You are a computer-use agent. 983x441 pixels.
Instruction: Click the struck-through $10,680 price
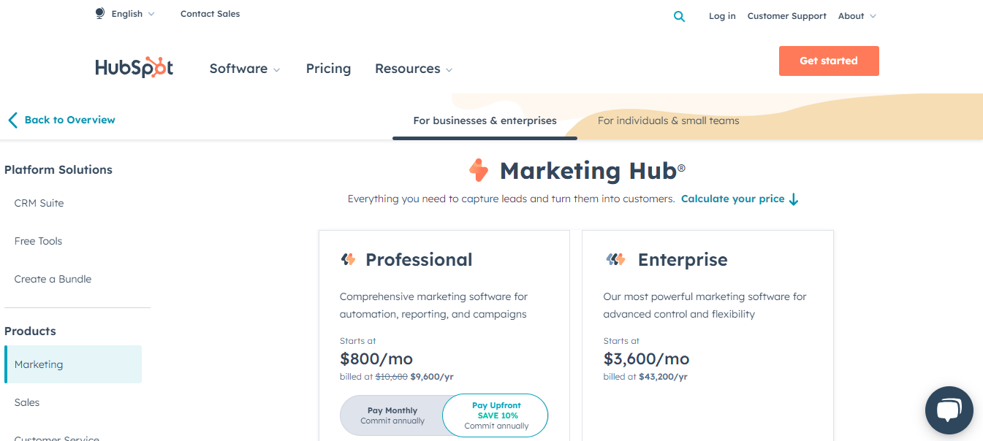(391, 377)
